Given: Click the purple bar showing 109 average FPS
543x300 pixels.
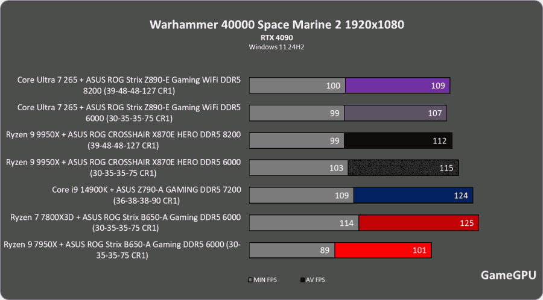Looking at the screenshot, I should pos(398,86).
